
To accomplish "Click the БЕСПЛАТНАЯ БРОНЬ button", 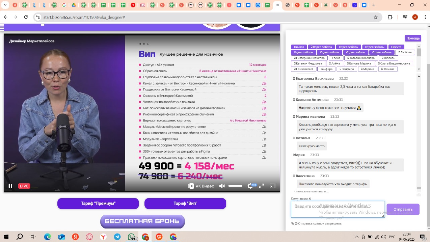I will [142, 221].
